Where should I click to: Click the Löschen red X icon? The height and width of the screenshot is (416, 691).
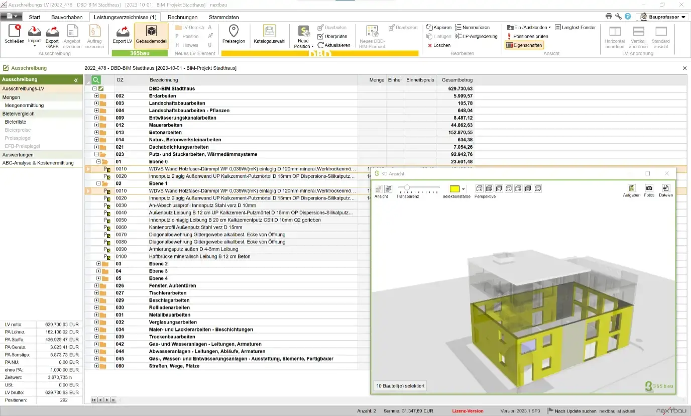click(429, 45)
